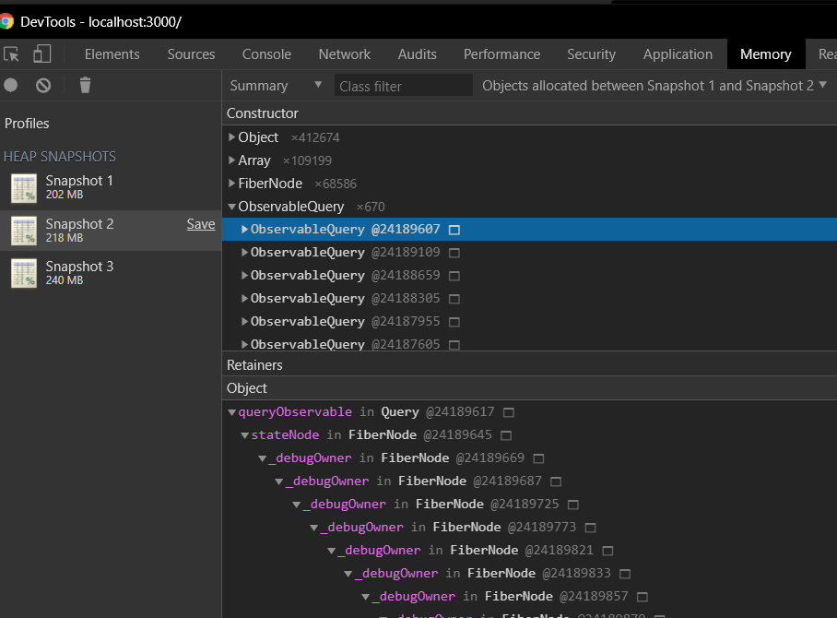Start recording heap allocations
Image resolution: width=837 pixels, height=618 pixels.
click(9, 85)
